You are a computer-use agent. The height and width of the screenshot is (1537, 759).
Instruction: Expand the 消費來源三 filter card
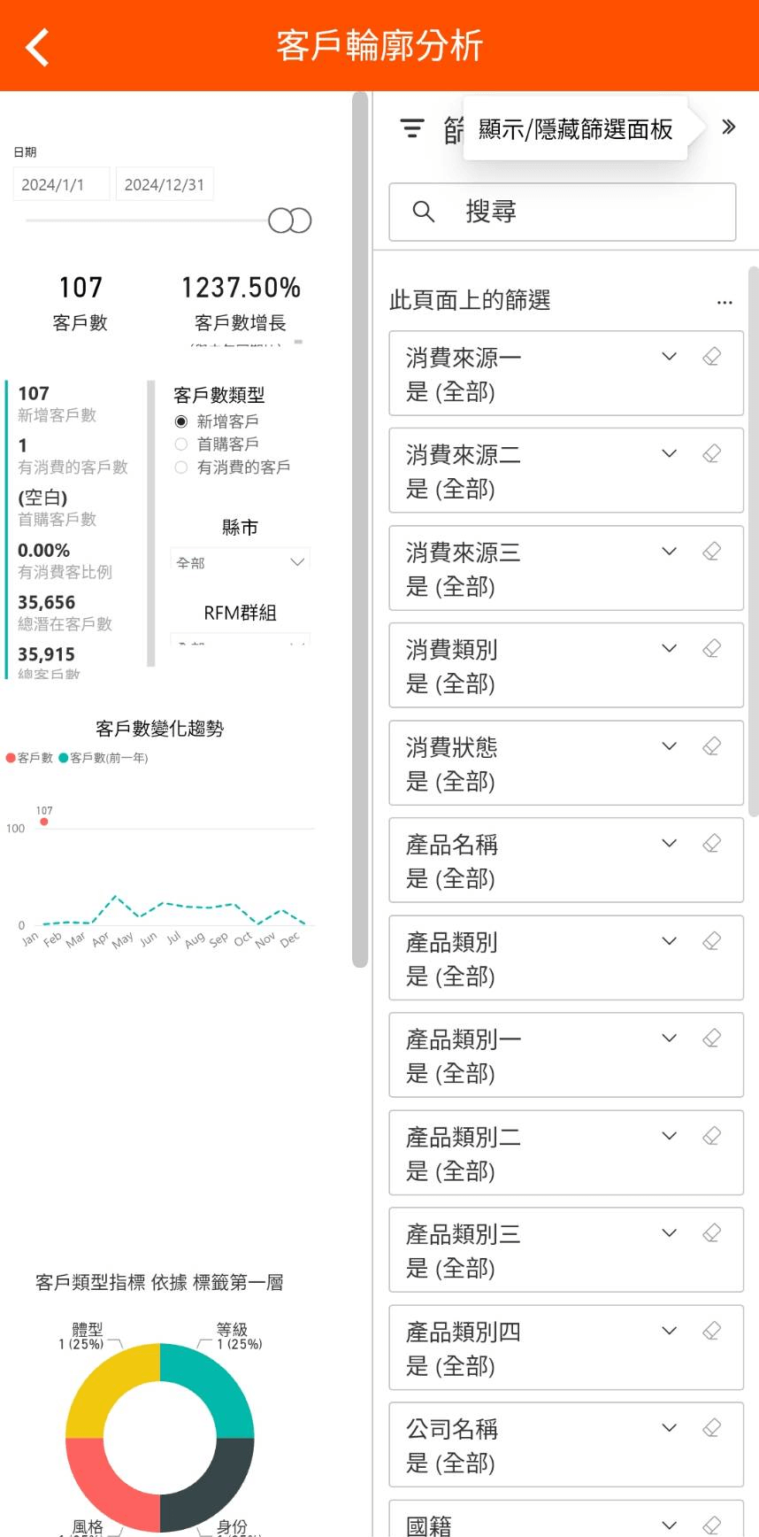(670, 551)
